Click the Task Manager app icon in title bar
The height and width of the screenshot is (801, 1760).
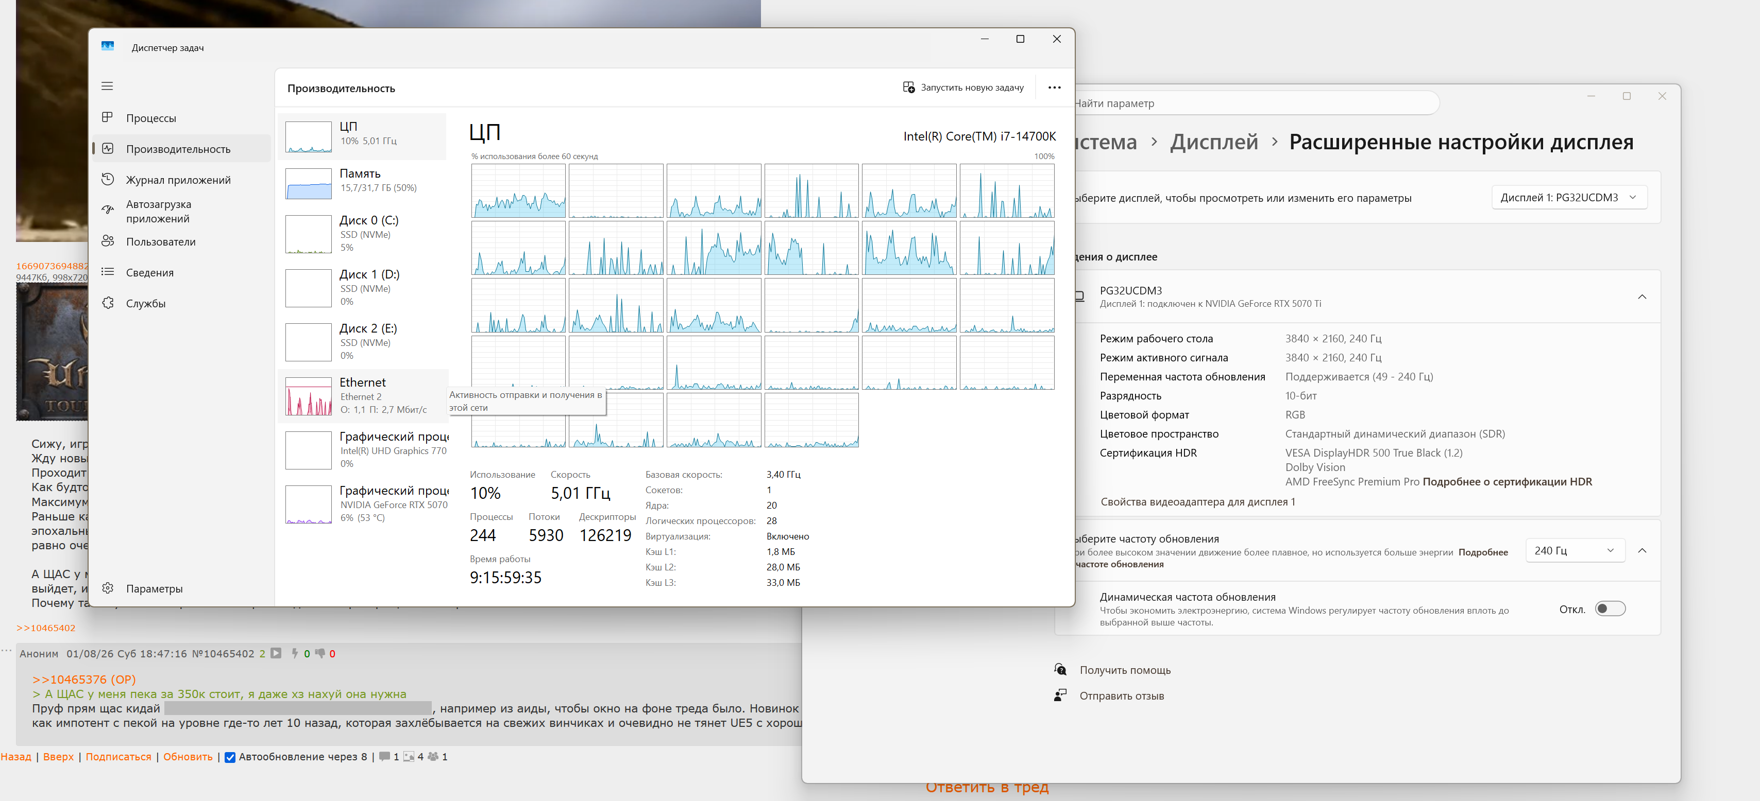(107, 46)
